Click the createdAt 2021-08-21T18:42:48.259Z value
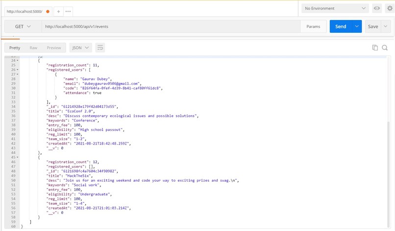 pyautogui.click(x=102, y=144)
